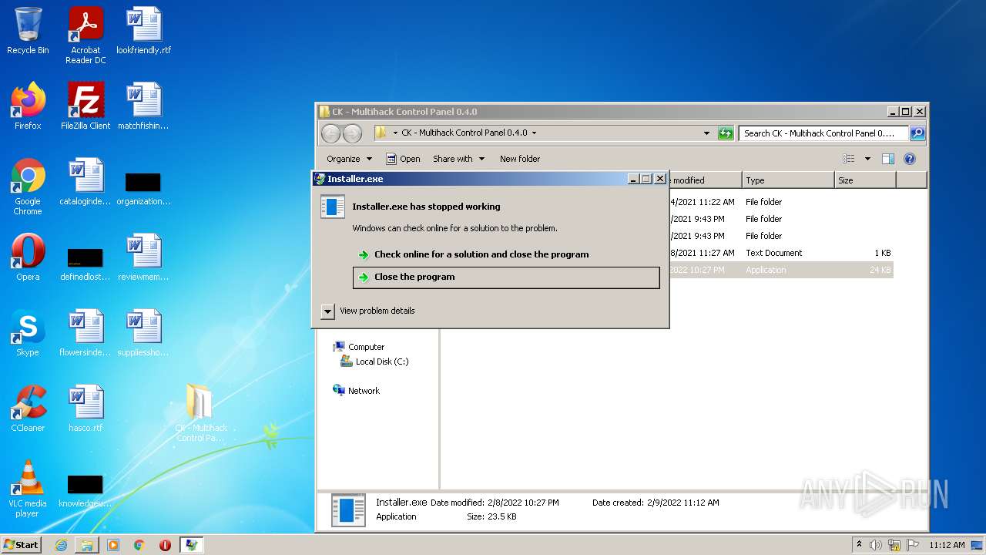This screenshot has height=555, width=986.
Task: Click Close the program
Action: pyautogui.click(x=506, y=277)
